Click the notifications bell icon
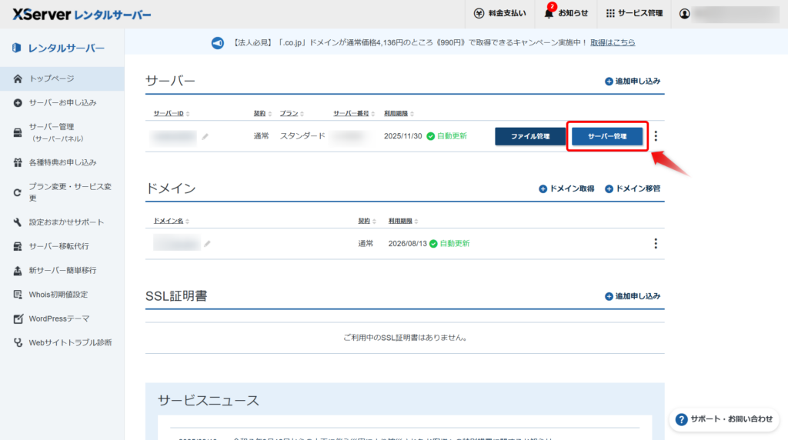788x440 pixels. click(549, 14)
